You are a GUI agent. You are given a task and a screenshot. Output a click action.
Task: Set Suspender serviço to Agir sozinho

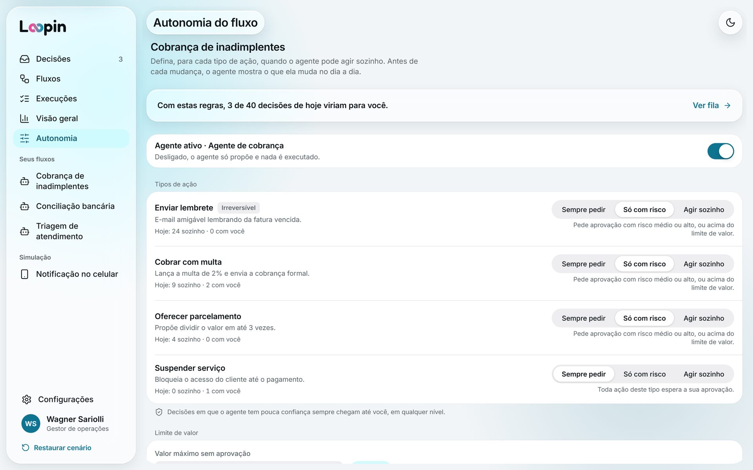click(x=704, y=374)
